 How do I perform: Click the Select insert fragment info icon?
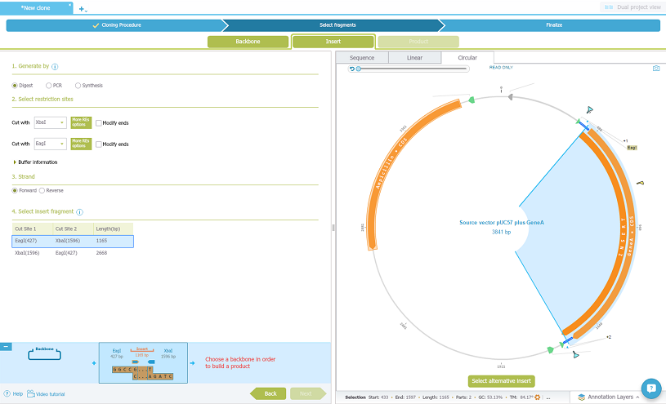coord(79,212)
